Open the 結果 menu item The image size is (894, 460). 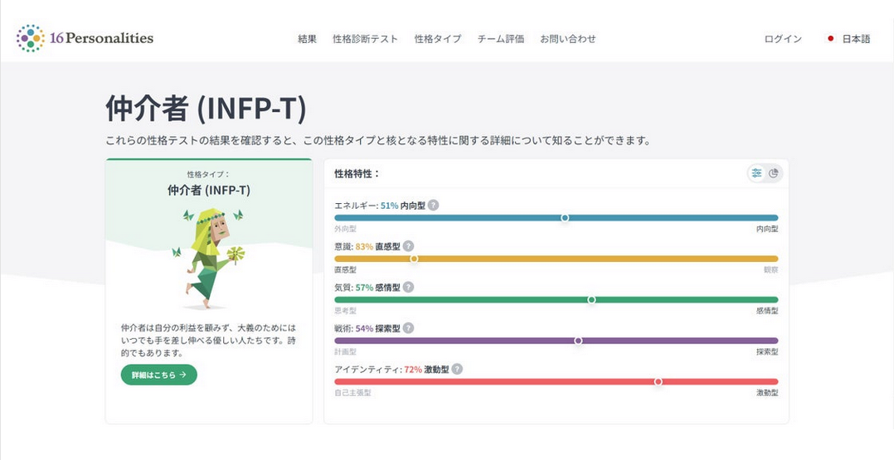pos(307,39)
